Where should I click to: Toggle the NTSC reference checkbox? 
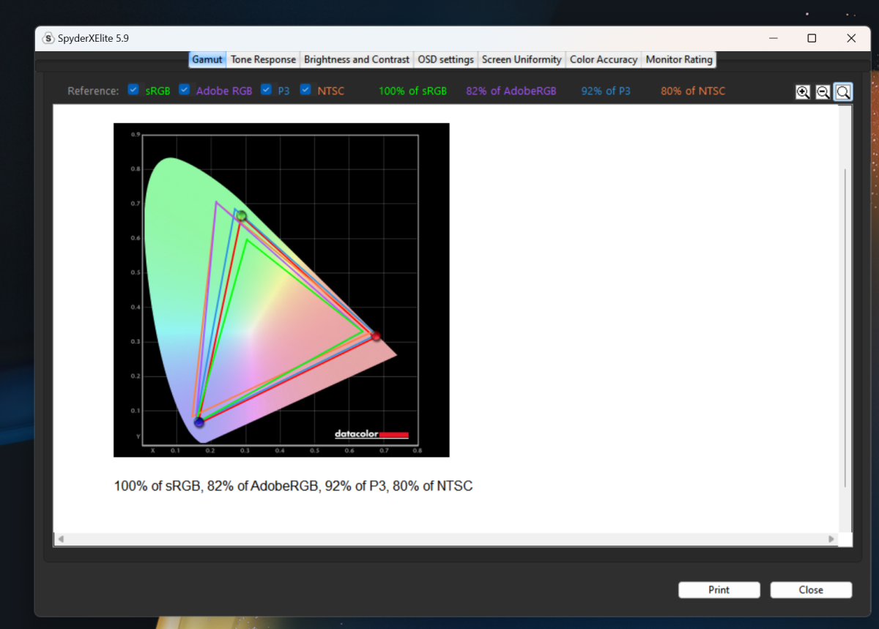coord(306,90)
